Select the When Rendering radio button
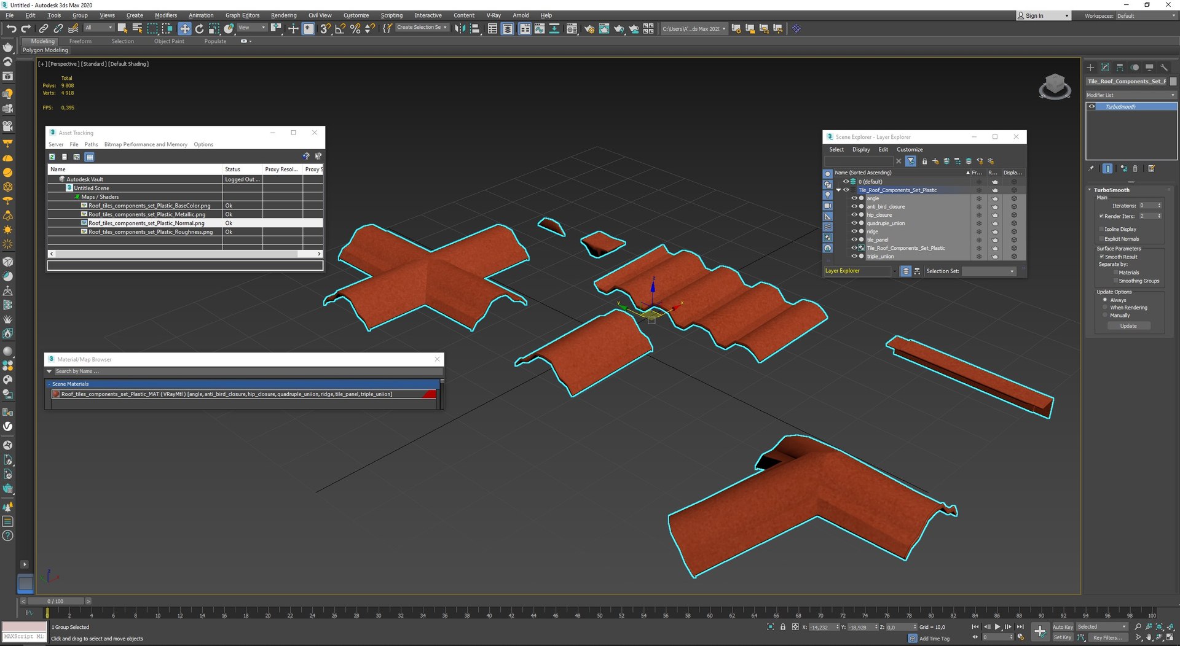Image resolution: width=1180 pixels, height=646 pixels. (x=1105, y=308)
